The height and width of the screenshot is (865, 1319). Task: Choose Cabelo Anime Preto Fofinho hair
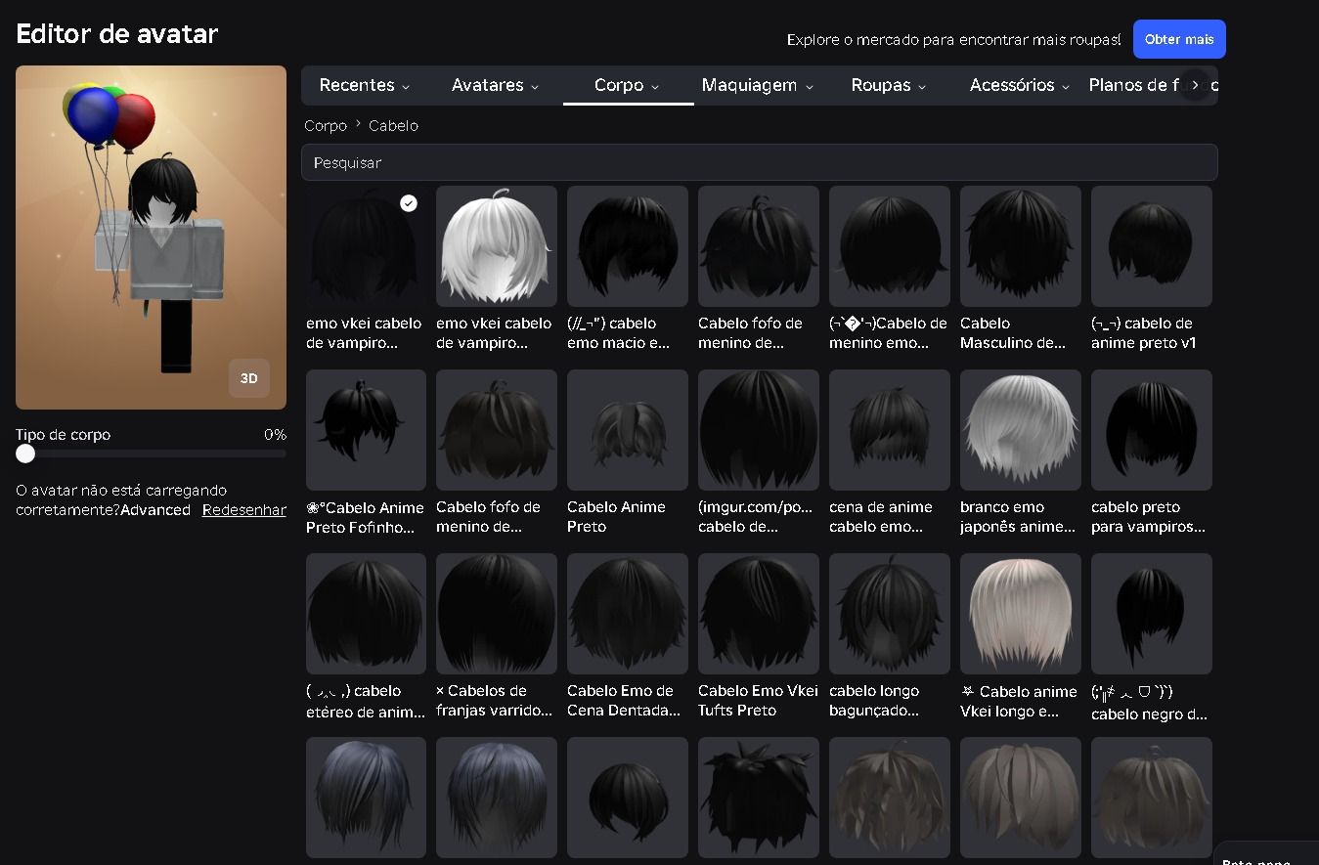point(366,430)
